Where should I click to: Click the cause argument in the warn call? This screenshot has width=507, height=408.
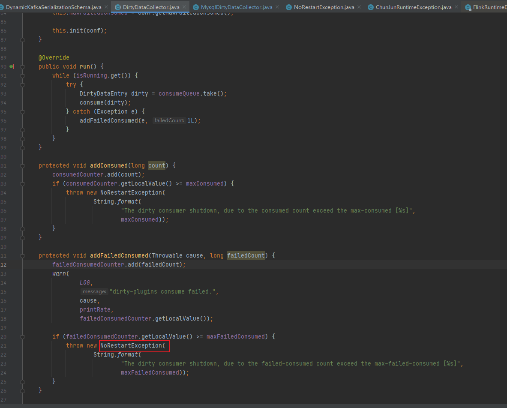point(88,301)
